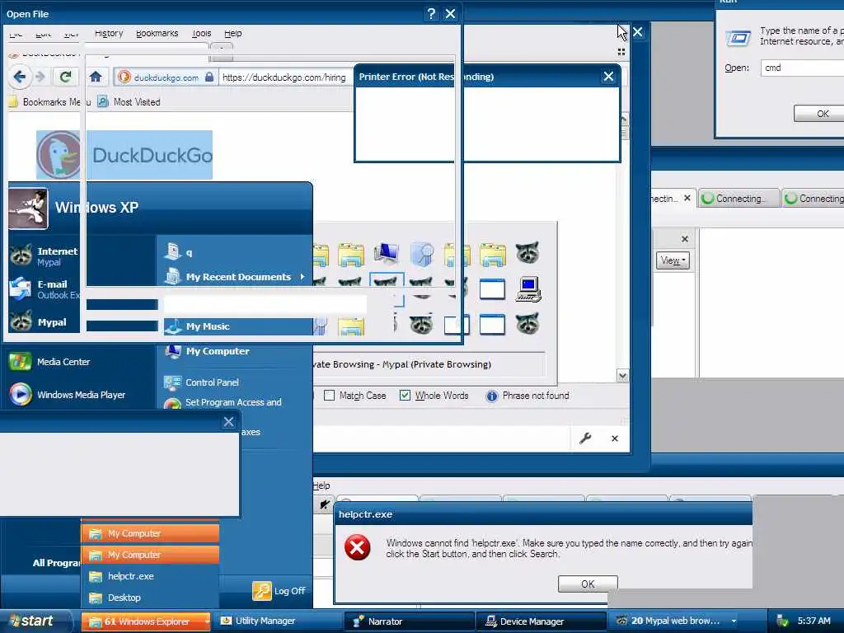Close the truncated 'nectin...' tab
The width and height of the screenshot is (844, 633).
(x=687, y=198)
